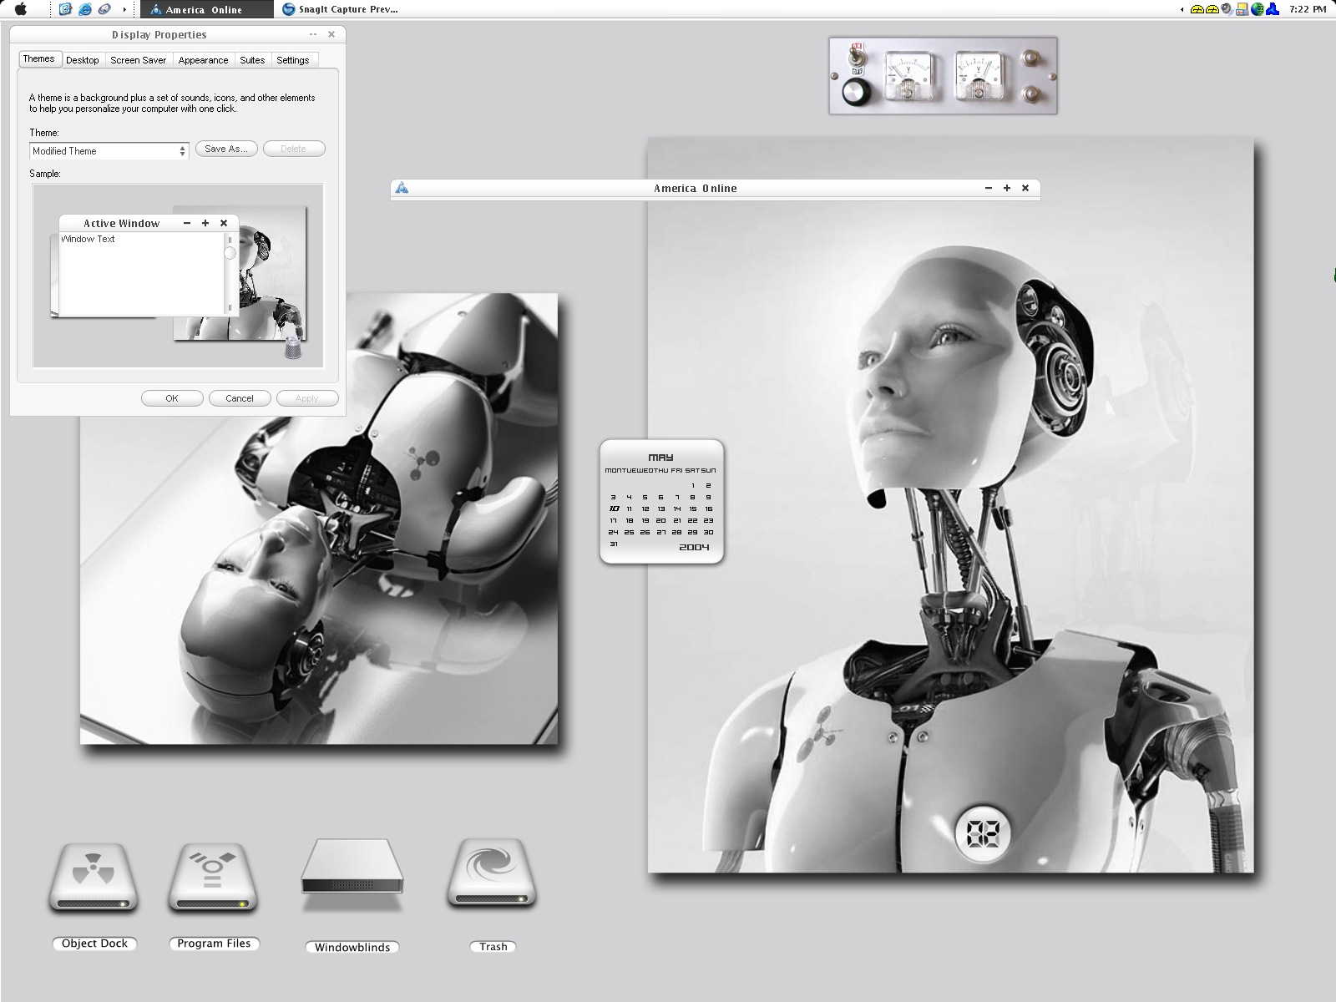Launch Internet Explorer from quick launch
Screen dimensions: 1336x1002
click(x=85, y=9)
